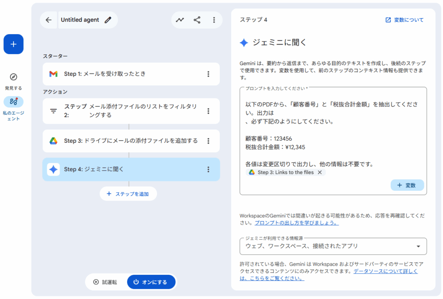Click 試運転 to test run the agent

click(x=106, y=282)
